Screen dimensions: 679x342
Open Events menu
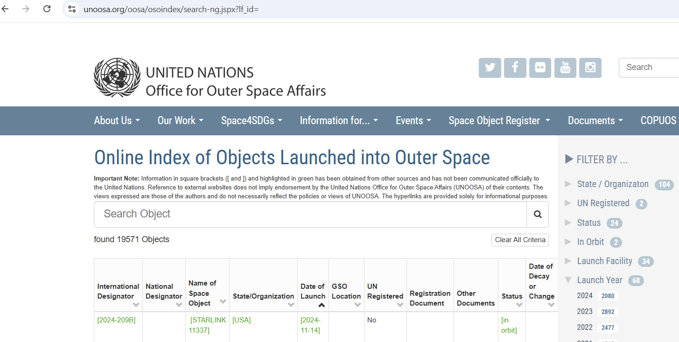click(x=413, y=120)
